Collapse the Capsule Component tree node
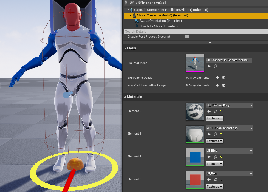The image size is (268, 192). 128,10
